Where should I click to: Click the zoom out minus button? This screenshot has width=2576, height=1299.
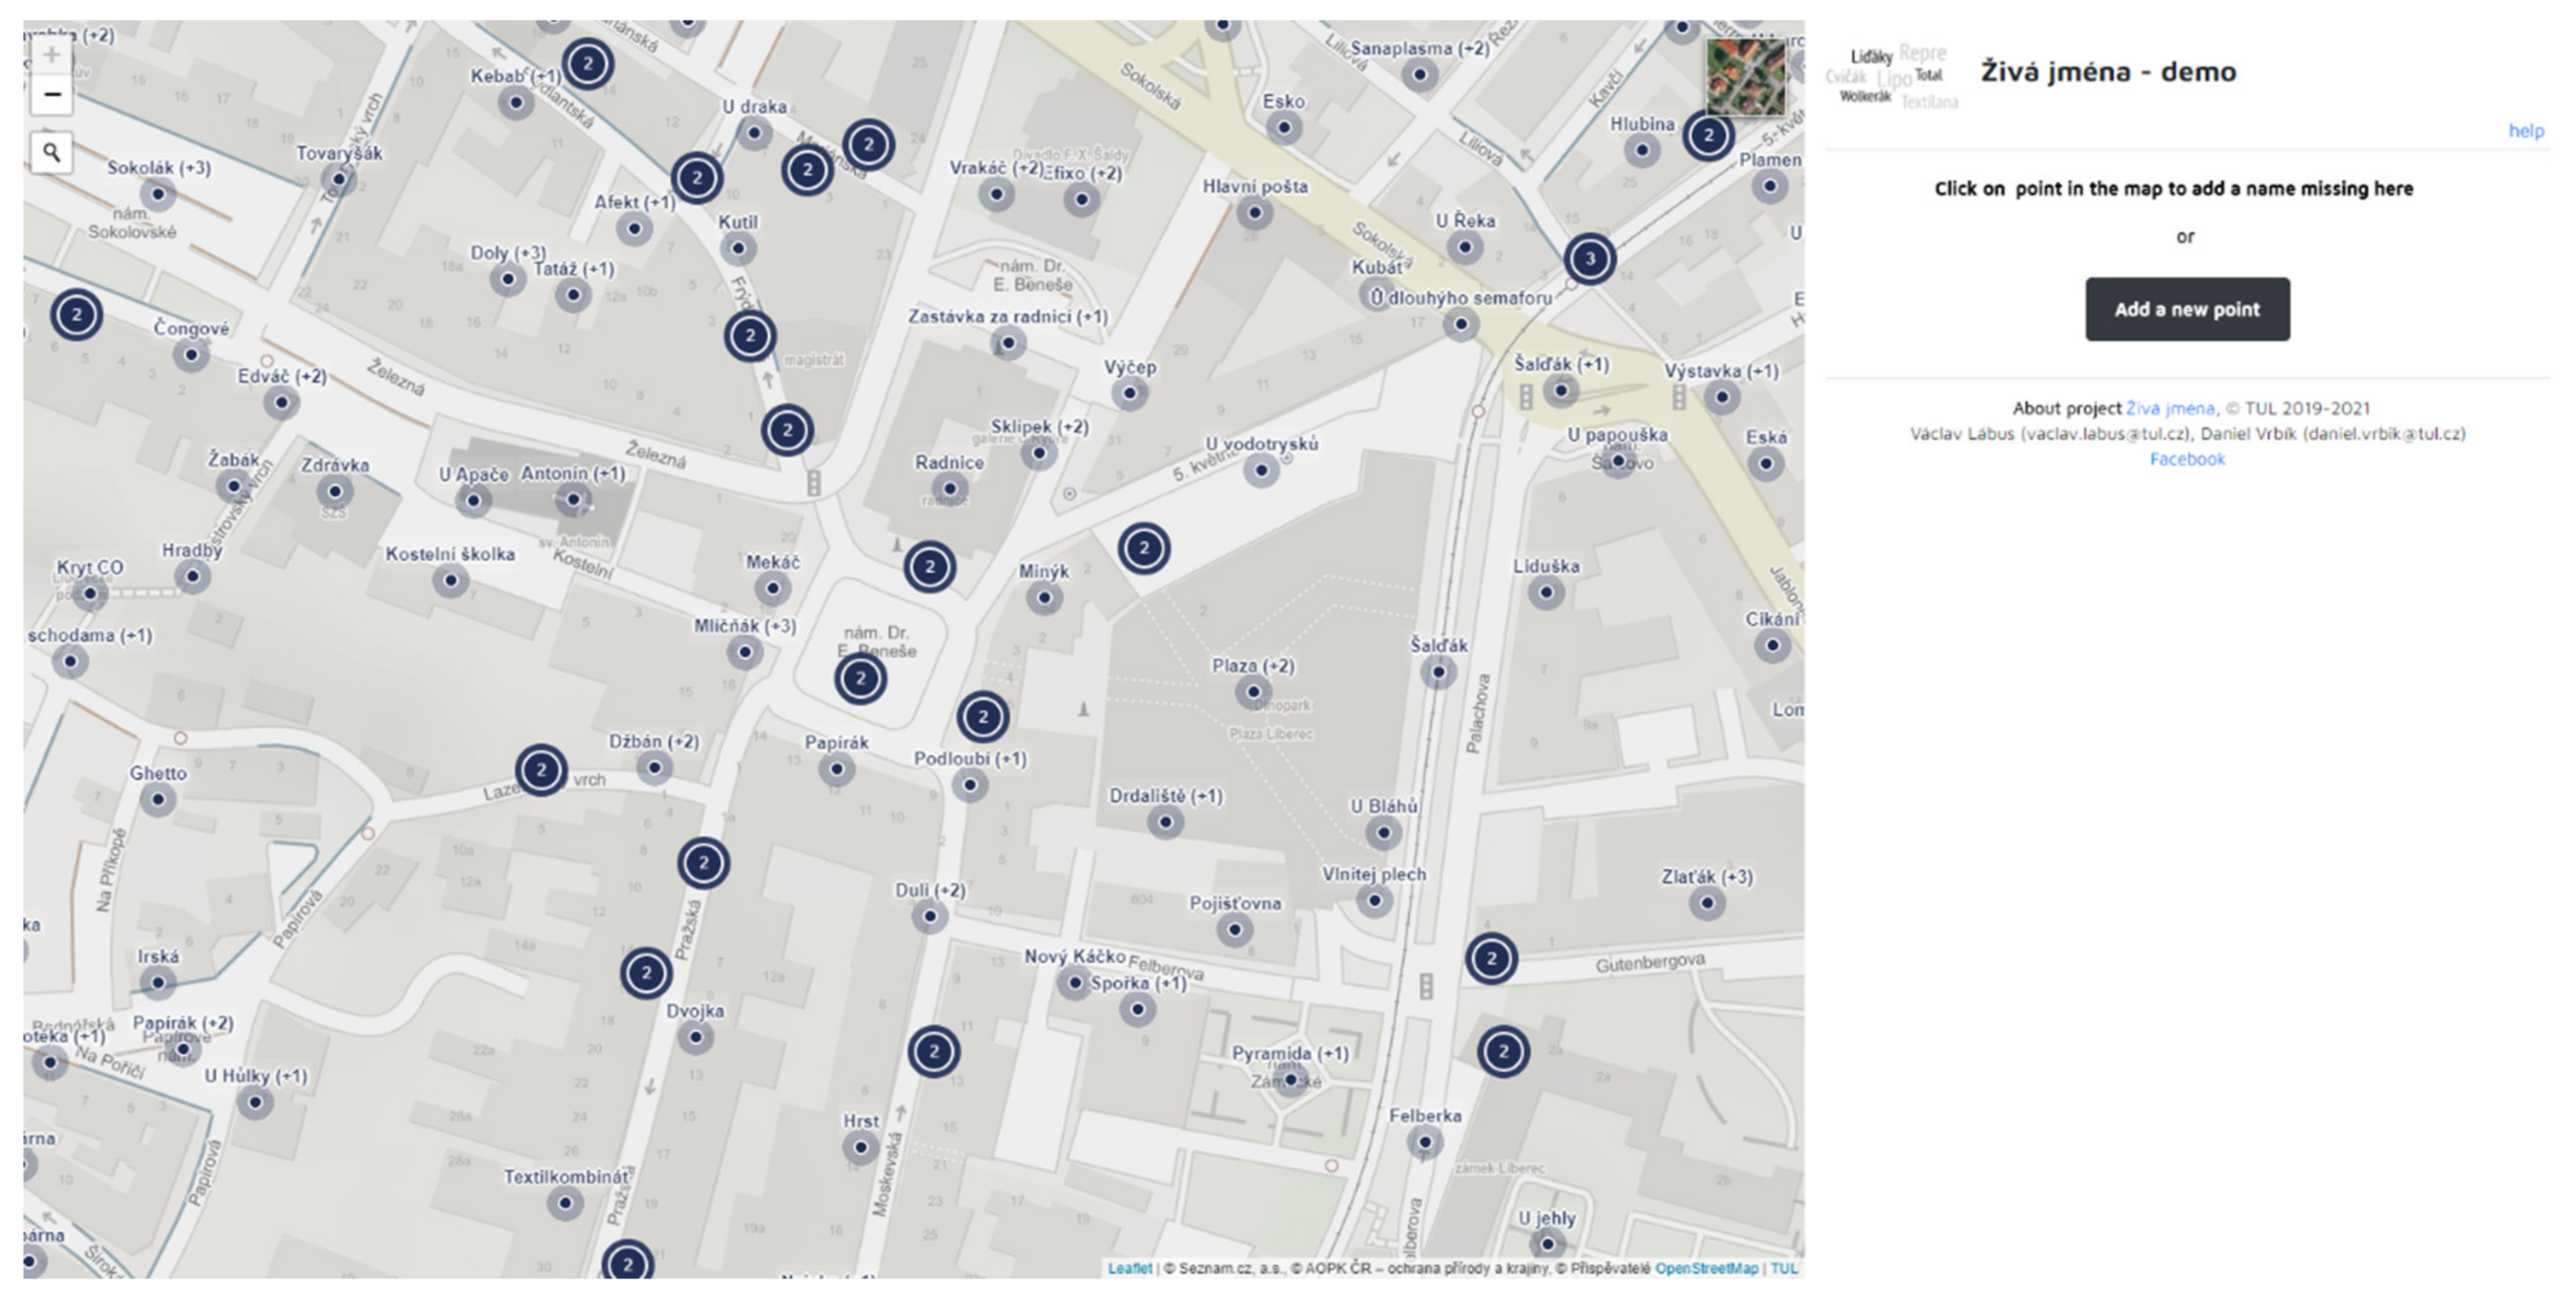51,94
